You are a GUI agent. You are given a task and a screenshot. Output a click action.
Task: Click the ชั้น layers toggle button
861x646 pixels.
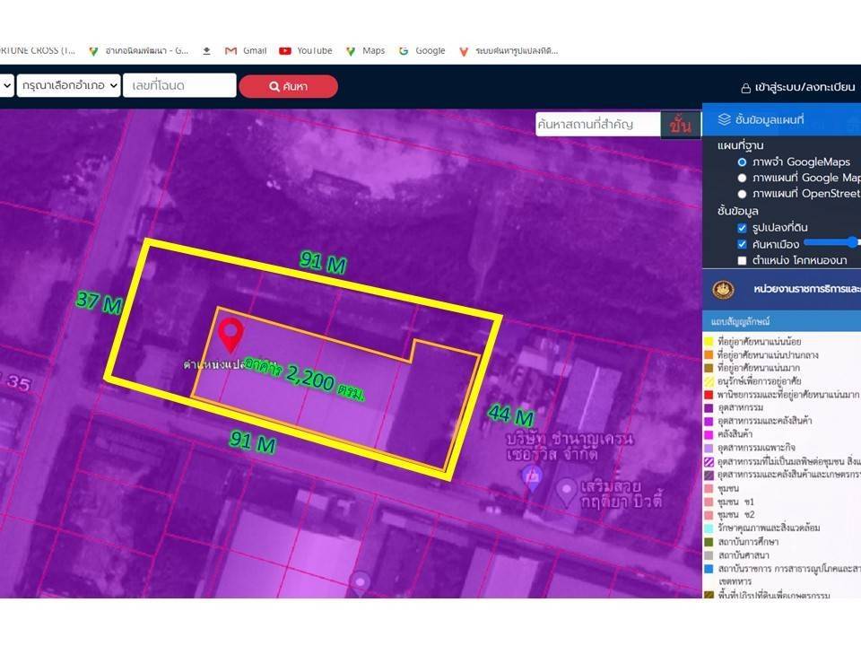click(680, 125)
